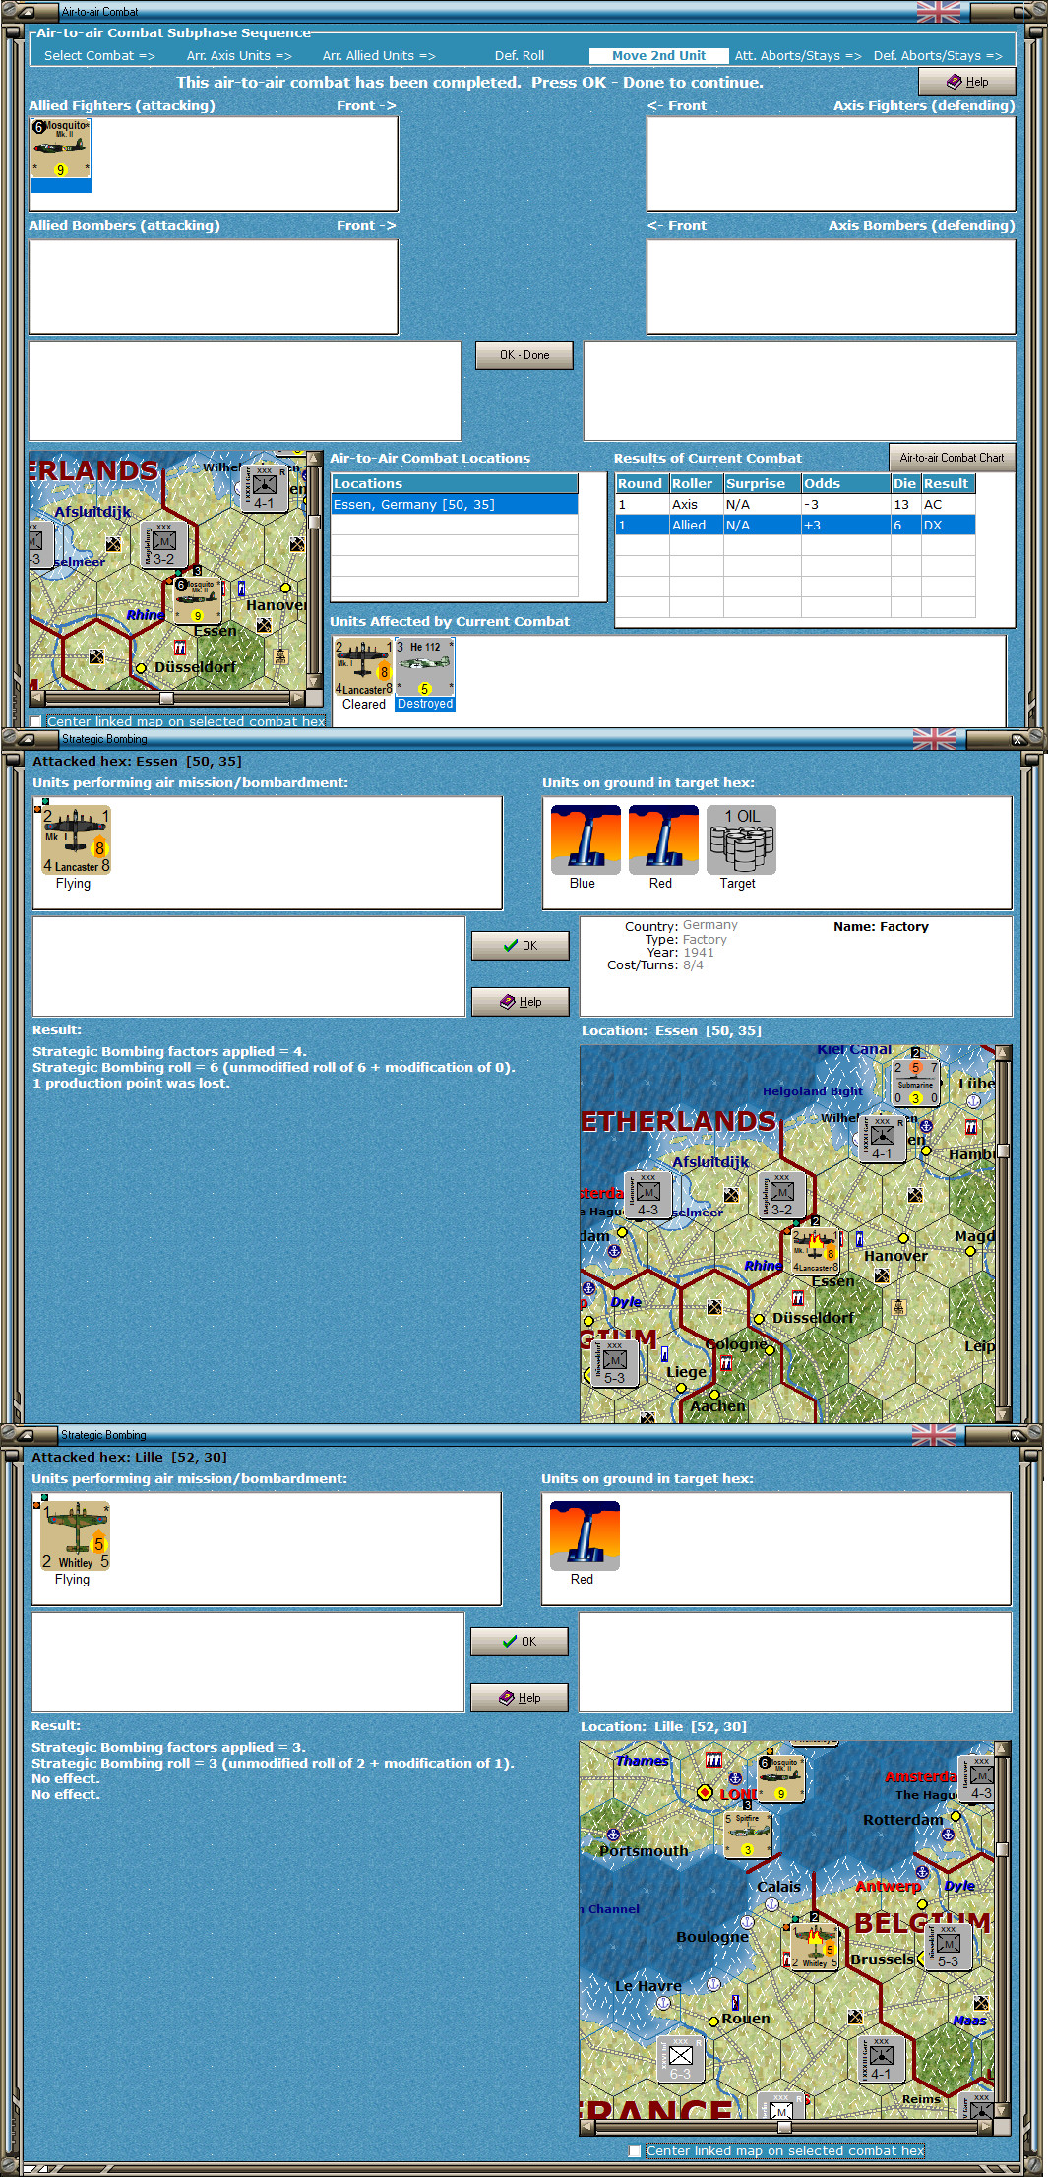The width and height of the screenshot is (1048, 2177).
Task: Toggle Center linked map checkbox in air combat window
Action: click(x=35, y=721)
